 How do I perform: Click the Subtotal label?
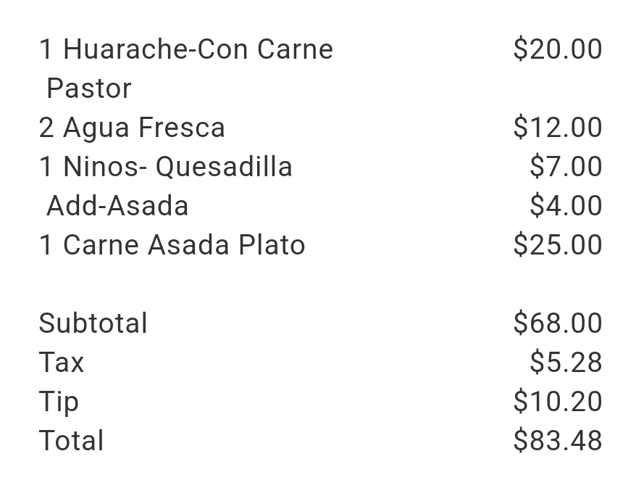tap(93, 323)
